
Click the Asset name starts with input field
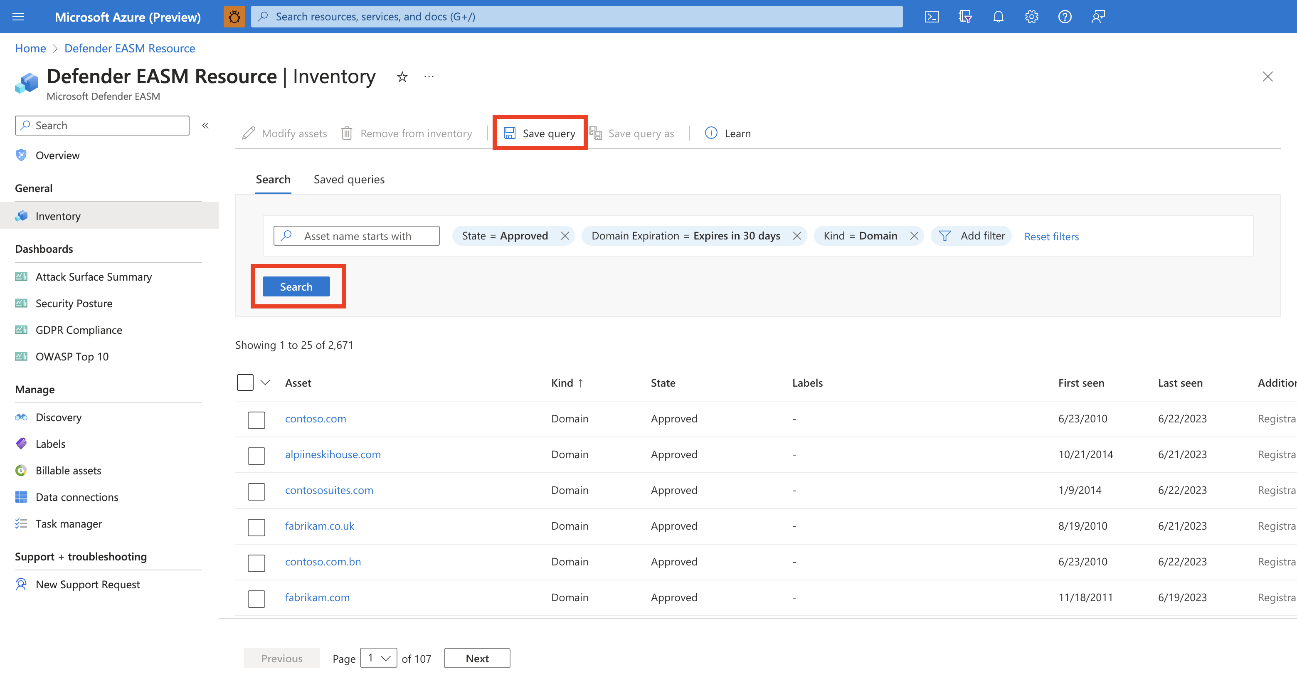click(x=356, y=235)
